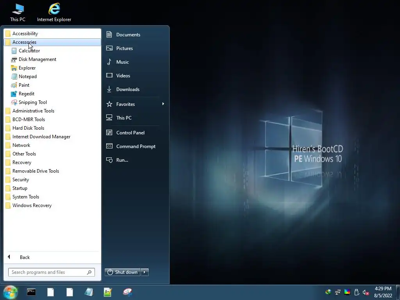The image size is (400, 300).
Task: Click This PC desktop icon
Action: (18, 12)
